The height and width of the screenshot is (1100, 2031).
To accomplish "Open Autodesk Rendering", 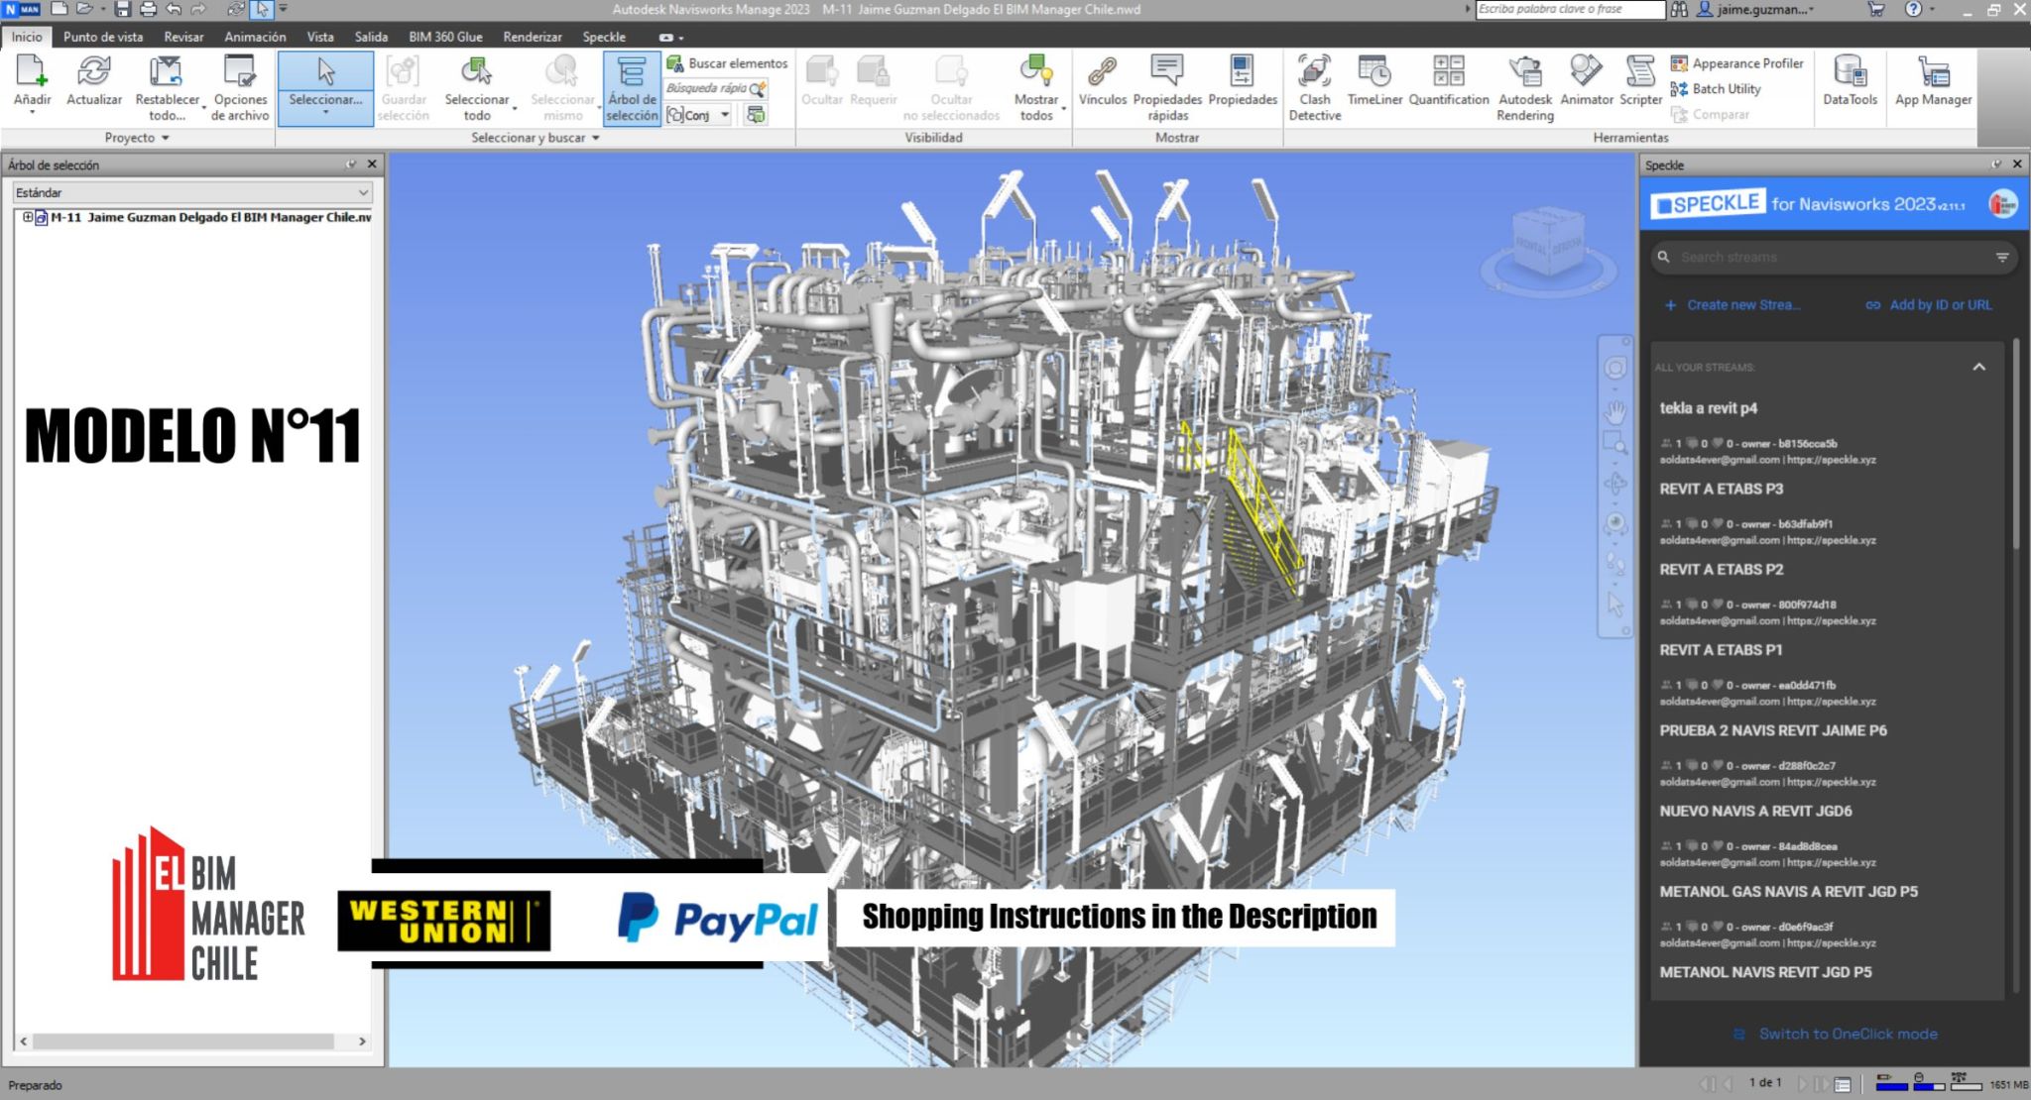I will pyautogui.click(x=1524, y=84).
